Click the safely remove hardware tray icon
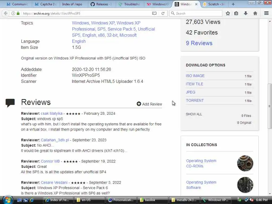The width and height of the screenshot is (272, 204). [239, 200]
